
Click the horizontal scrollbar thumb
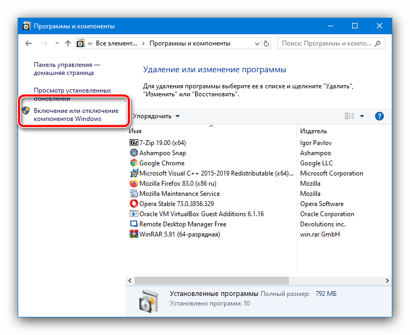212,281
